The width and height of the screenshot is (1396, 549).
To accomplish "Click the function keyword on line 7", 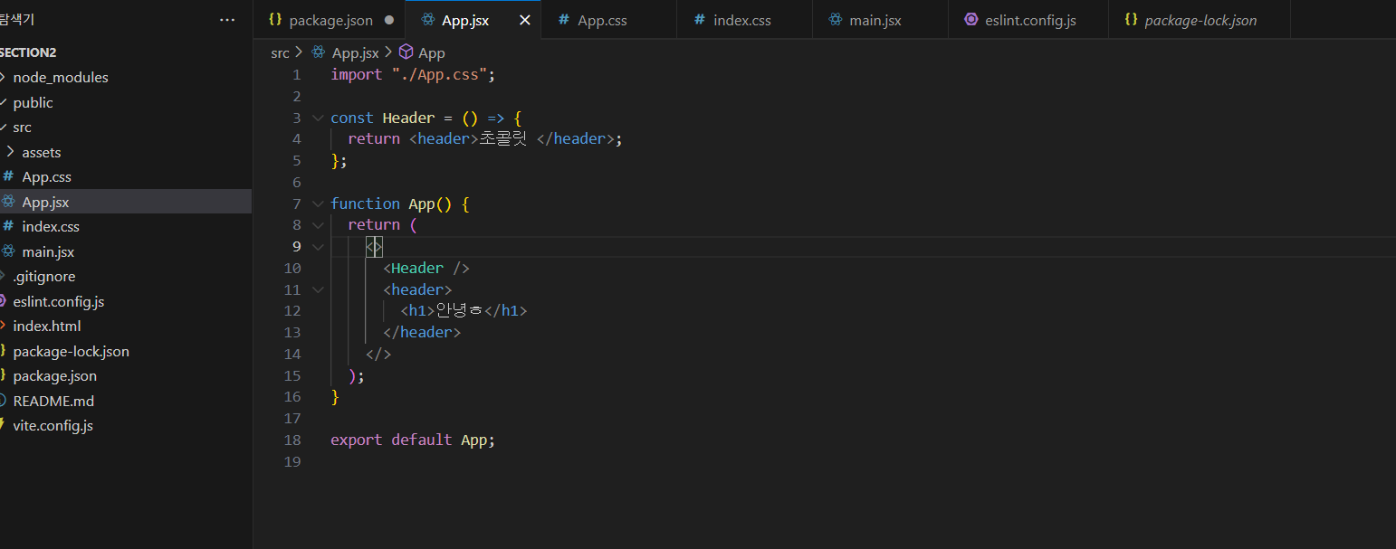I will pos(365,204).
